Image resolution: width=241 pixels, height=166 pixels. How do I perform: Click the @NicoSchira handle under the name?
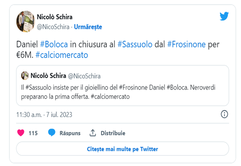tap(53, 26)
